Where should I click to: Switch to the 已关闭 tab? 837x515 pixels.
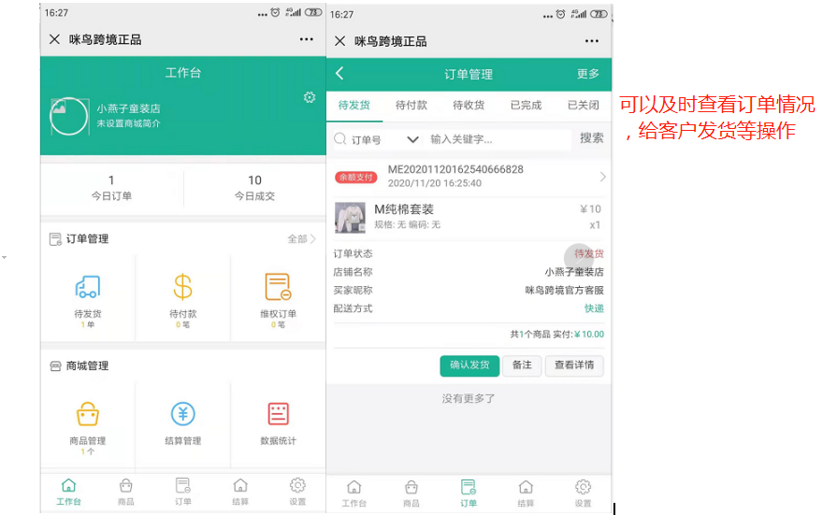coord(583,105)
